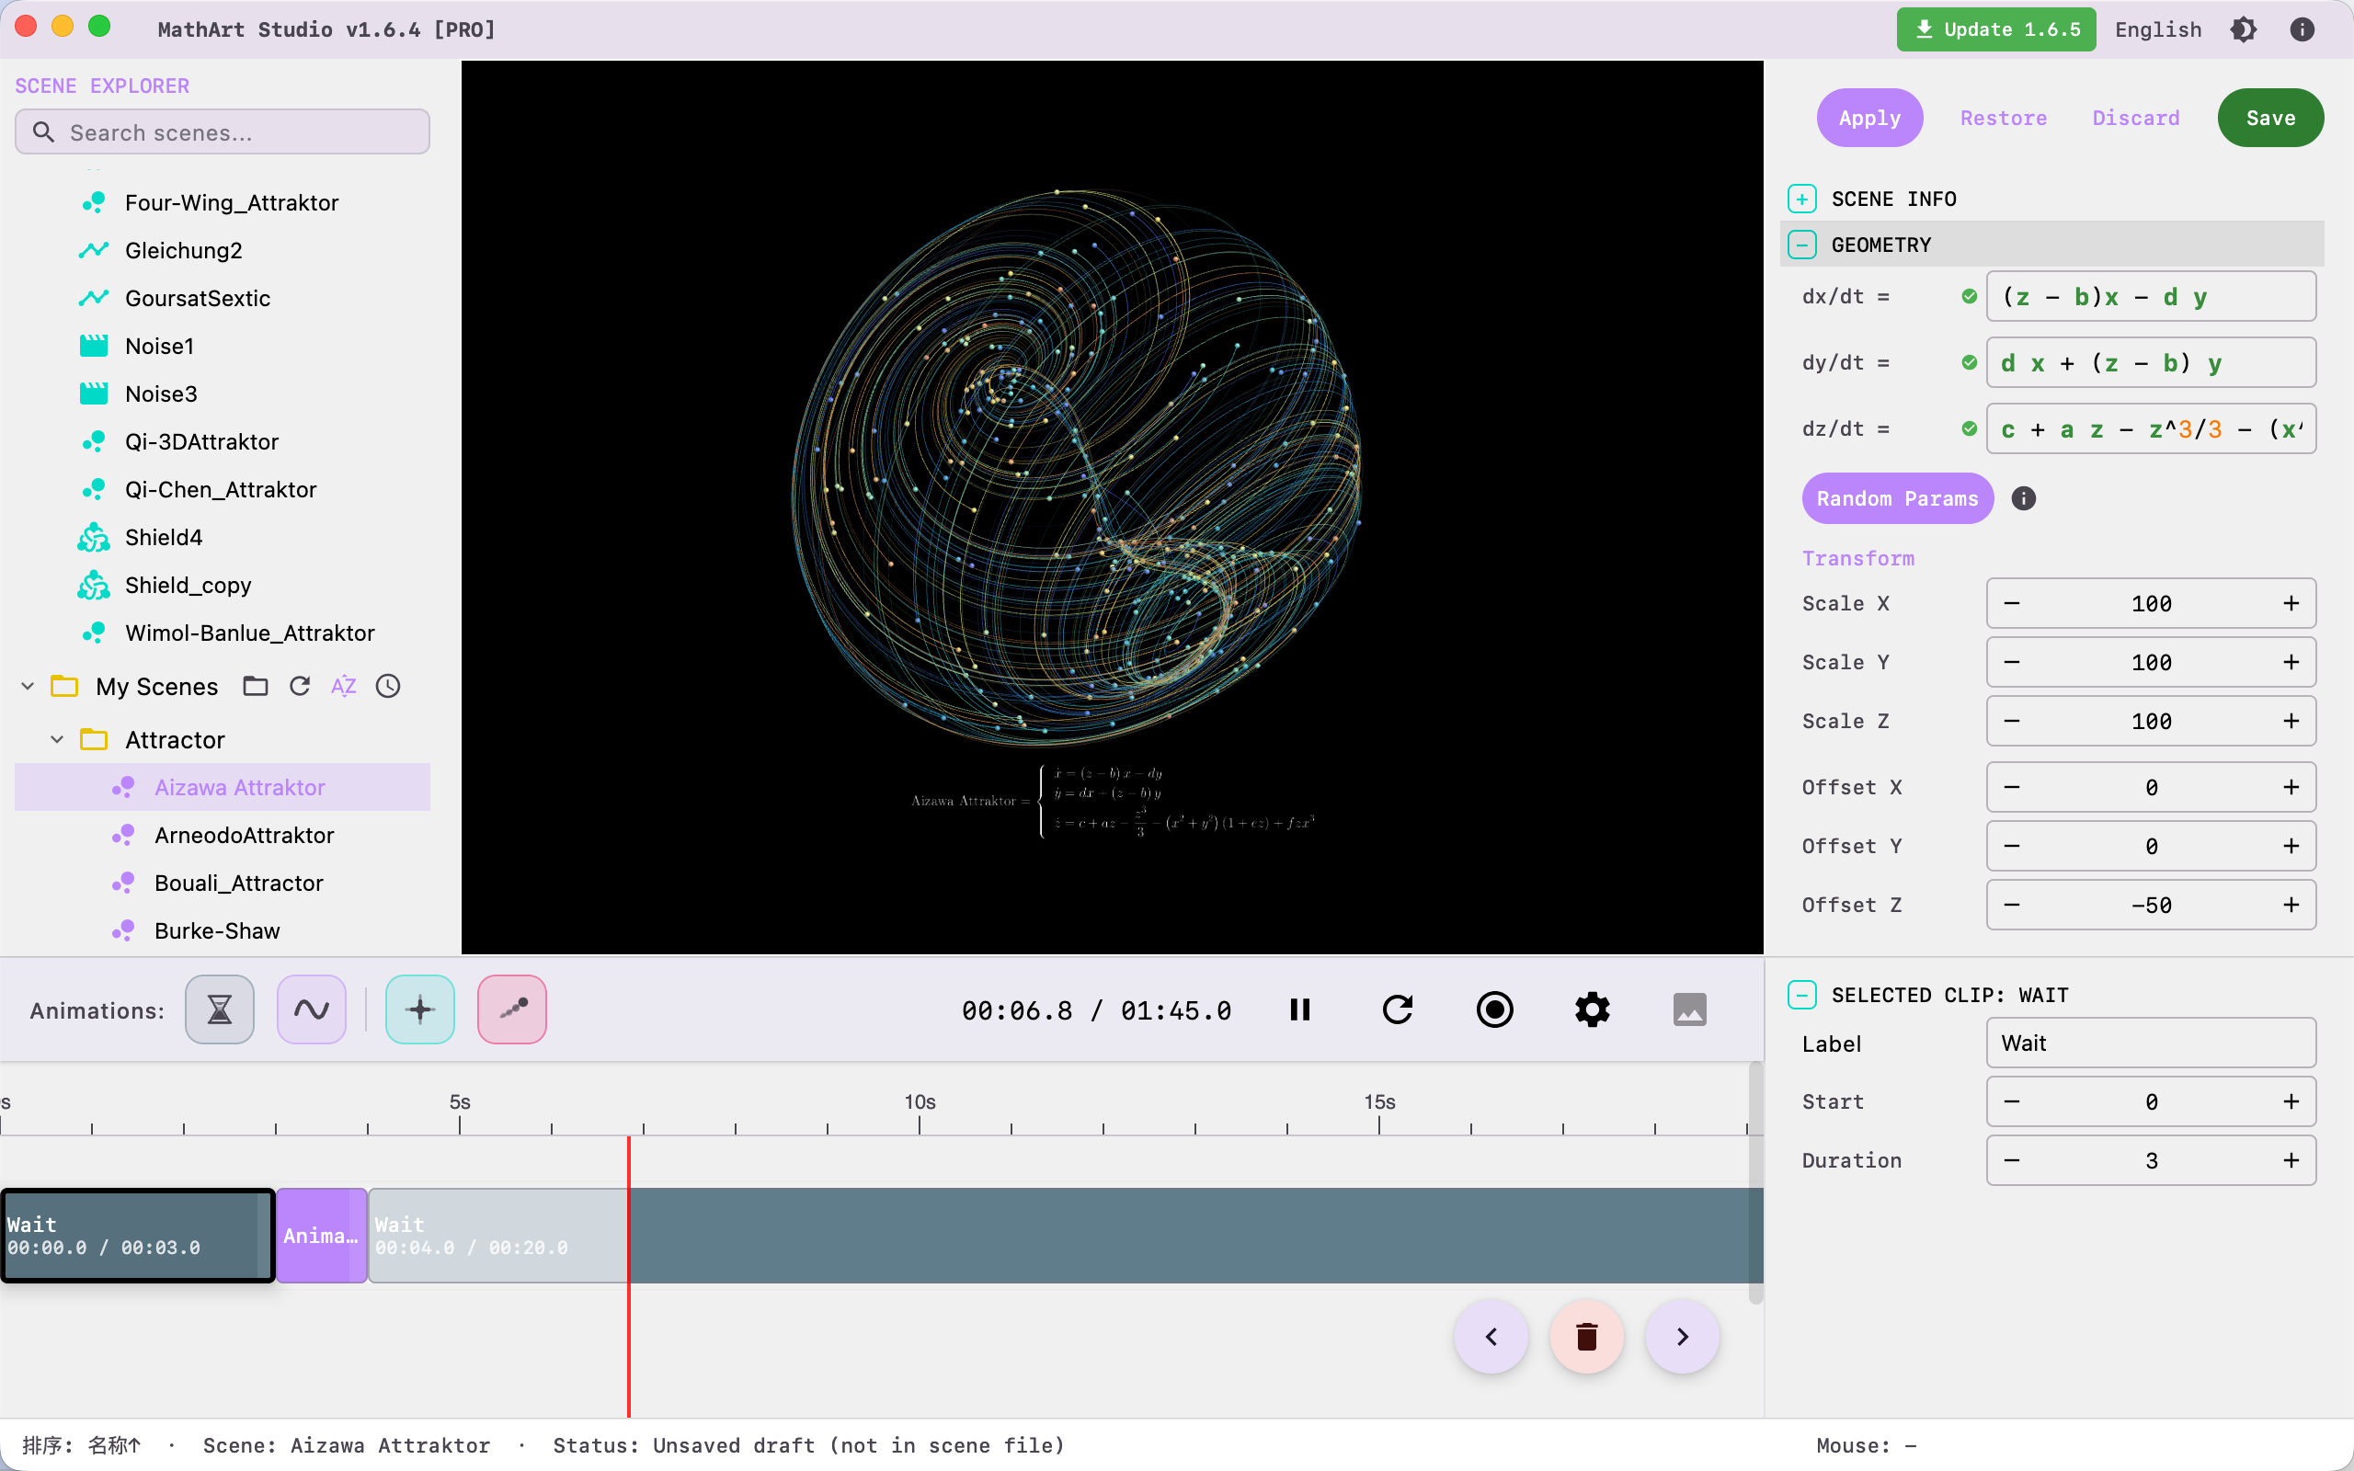The image size is (2354, 1471).
Task: Focus the Search scenes field
Action: click(222, 132)
